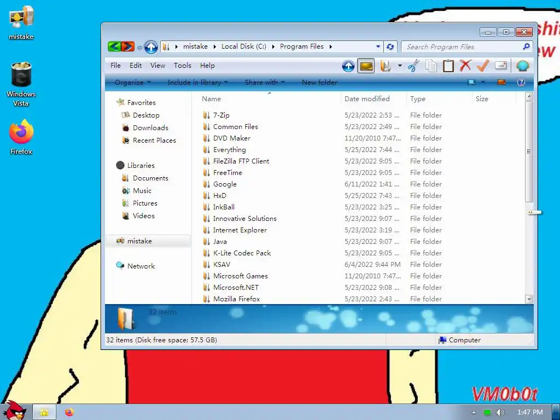Select Recent Places in navigation pane
560x420 pixels.
click(154, 141)
